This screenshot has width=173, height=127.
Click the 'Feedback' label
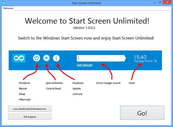point(78,83)
